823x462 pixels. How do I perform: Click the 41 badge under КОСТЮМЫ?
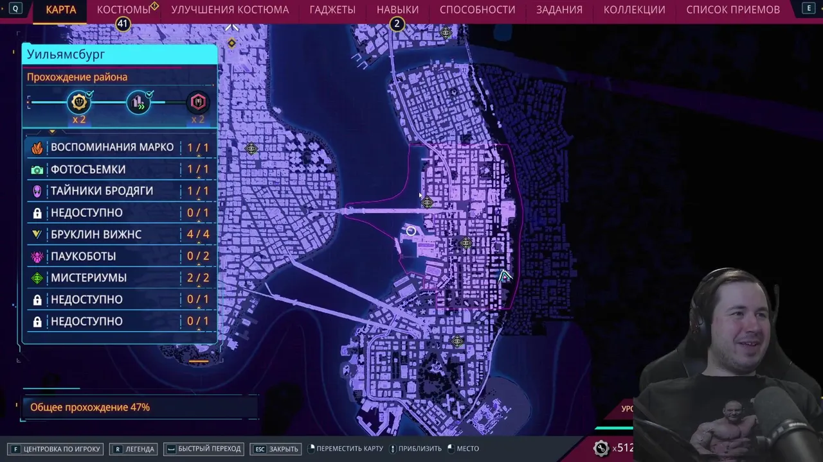pyautogui.click(x=122, y=24)
